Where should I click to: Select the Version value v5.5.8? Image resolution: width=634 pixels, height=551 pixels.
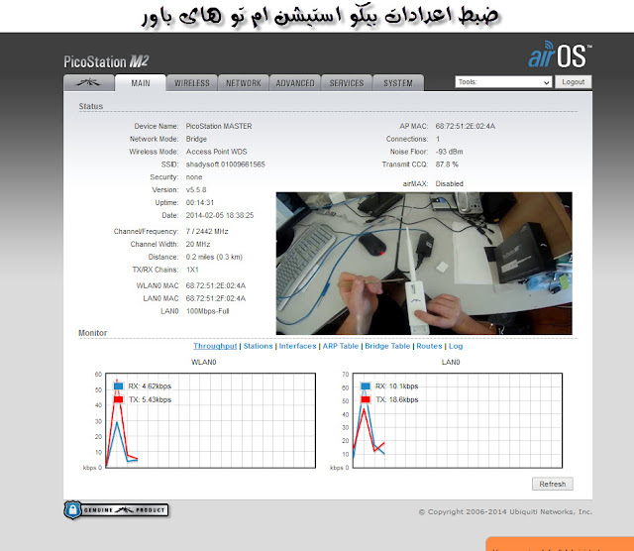coord(196,189)
